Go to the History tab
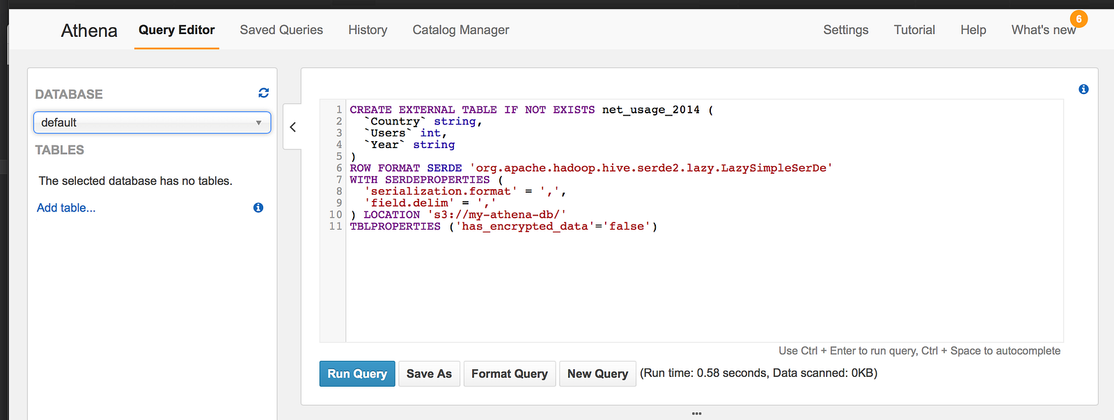The image size is (1114, 420). tap(368, 30)
